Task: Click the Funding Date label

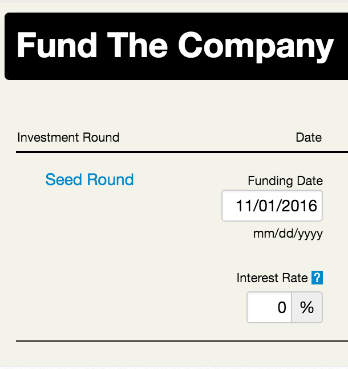Action: tap(285, 181)
